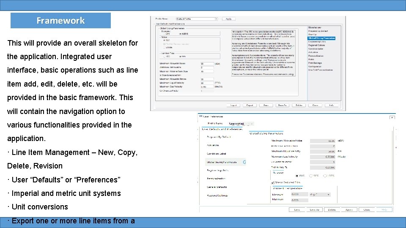Select Configuration in upper right list
406x228 pixels.
click(315, 66)
